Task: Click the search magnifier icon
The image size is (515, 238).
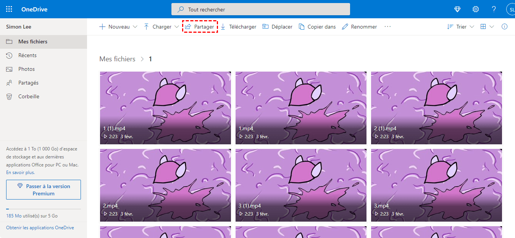Action: click(180, 9)
